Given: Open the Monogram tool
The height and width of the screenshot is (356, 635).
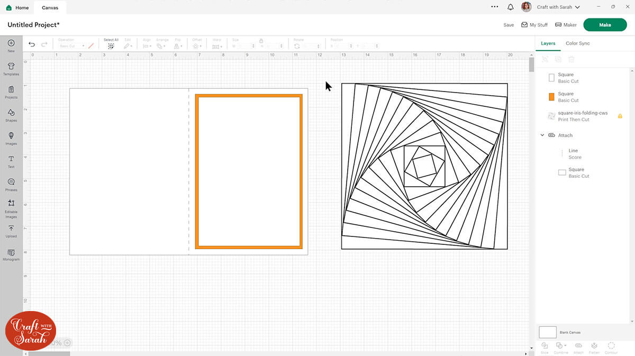Looking at the screenshot, I should 11,254.
